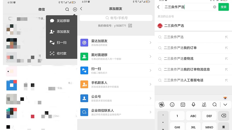Open the emoji smiley on keyboard toolbar
The height and width of the screenshot is (130, 232).
click(172, 105)
